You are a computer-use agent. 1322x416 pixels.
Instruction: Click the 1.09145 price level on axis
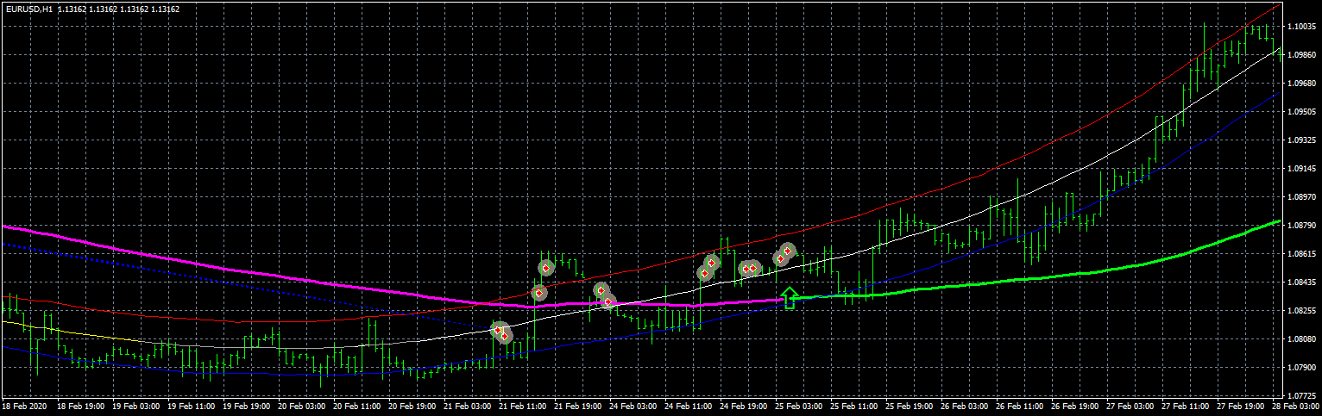pyautogui.click(x=1301, y=169)
